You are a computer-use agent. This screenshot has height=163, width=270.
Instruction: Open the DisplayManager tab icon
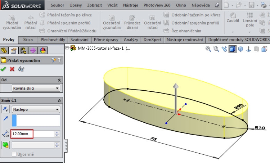pos(43,50)
